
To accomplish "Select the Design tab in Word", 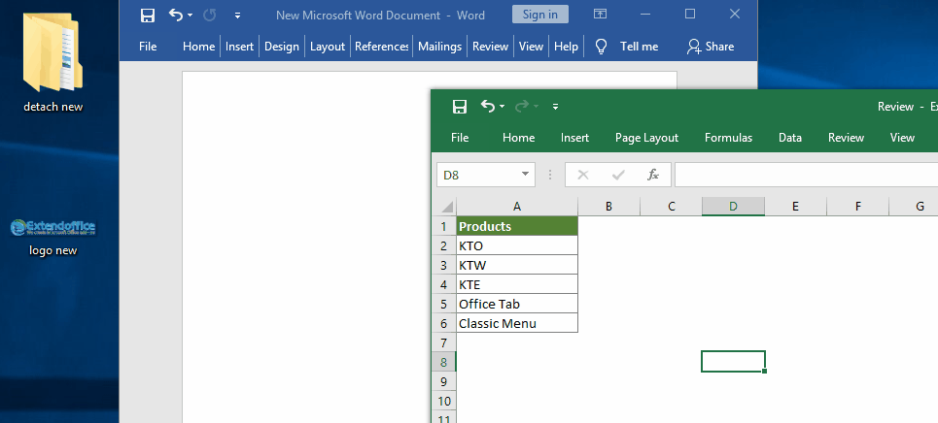I will point(282,47).
